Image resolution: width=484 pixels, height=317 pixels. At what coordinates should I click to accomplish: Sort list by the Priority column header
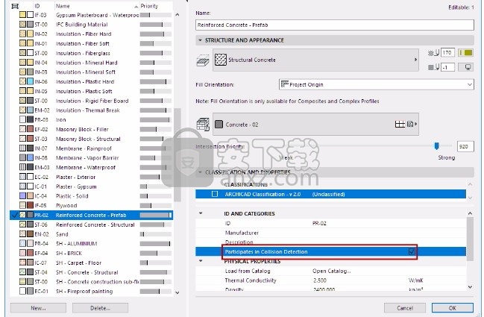pos(156,6)
